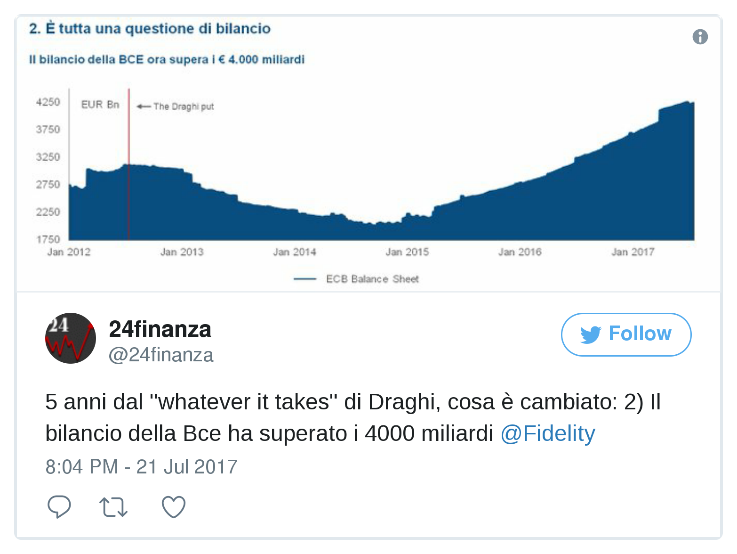
Task: Click the Twitter bird in Follow button
Action: (591, 334)
